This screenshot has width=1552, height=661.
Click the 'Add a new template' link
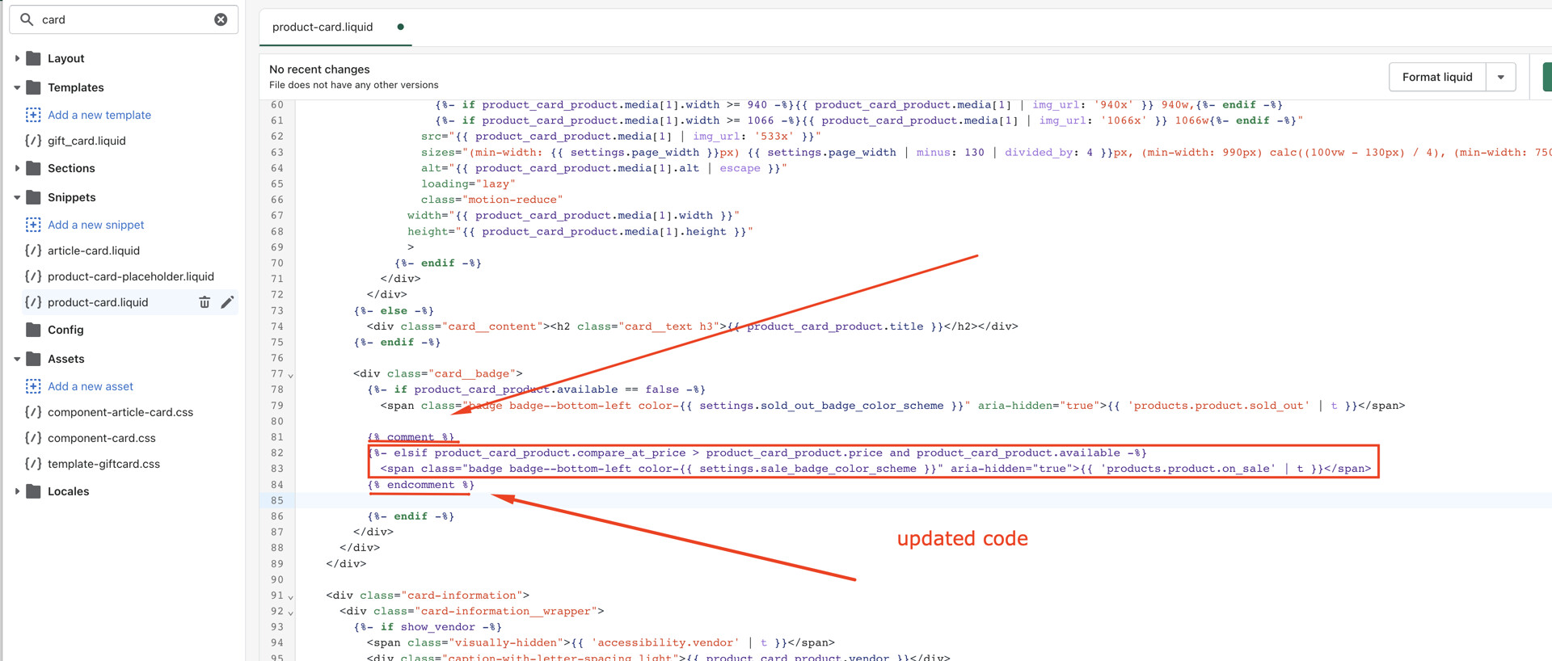[x=99, y=115]
